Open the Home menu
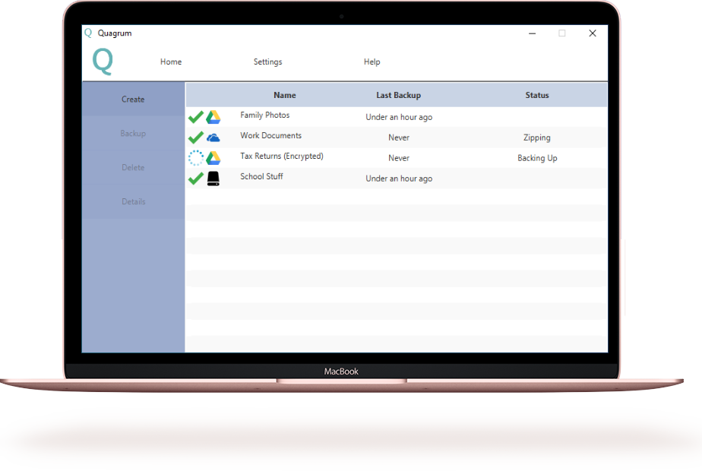Image resolution: width=702 pixels, height=471 pixels. pos(171,62)
